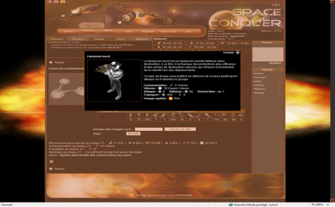335x207 pixels.
Task: Click the Envoyer button
Action: (133, 134)
